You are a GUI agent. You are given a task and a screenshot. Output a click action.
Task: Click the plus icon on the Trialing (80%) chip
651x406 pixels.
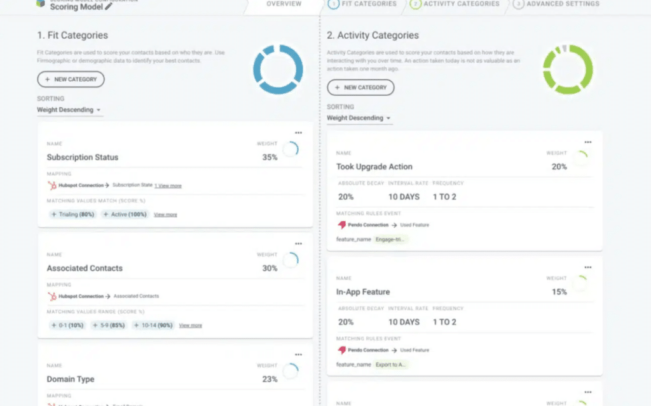[x=53, y=214]
